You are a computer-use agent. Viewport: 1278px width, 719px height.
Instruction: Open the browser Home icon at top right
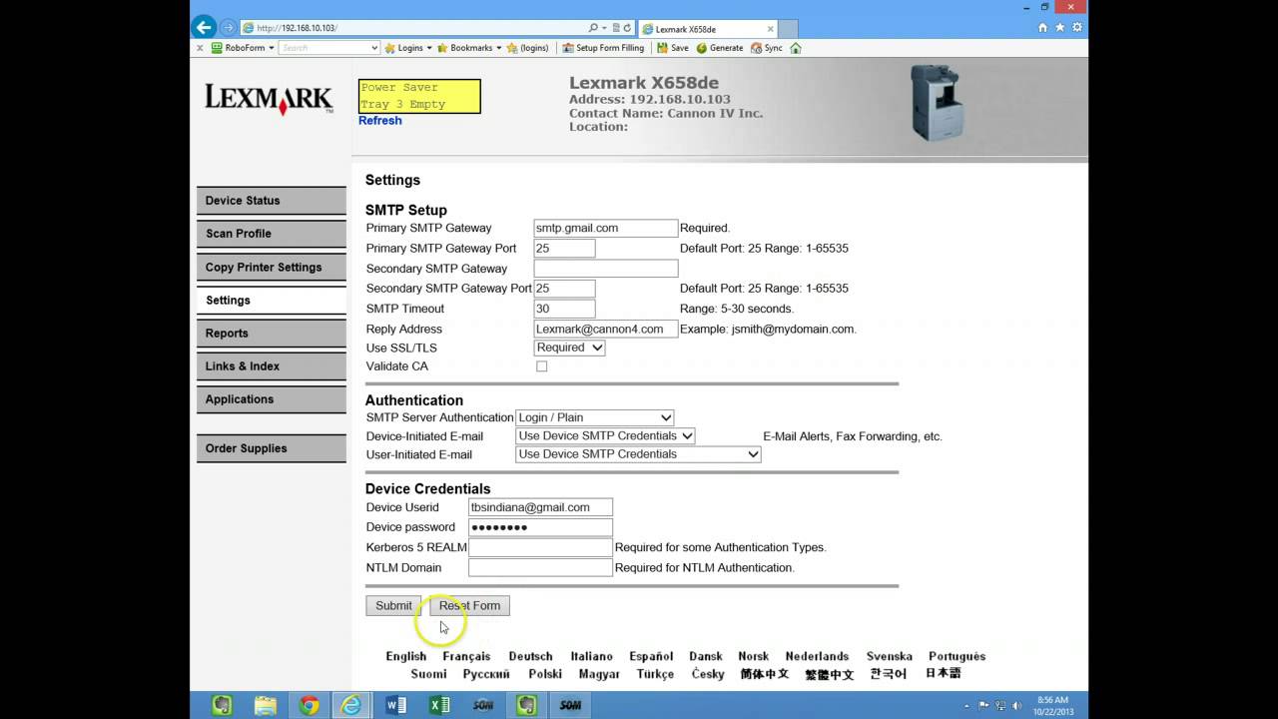tap(1042, 28)
